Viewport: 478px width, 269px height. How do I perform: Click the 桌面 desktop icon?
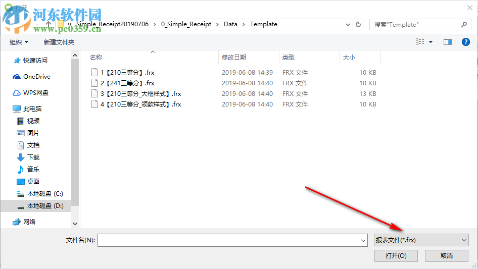click(x=20, y=182)
